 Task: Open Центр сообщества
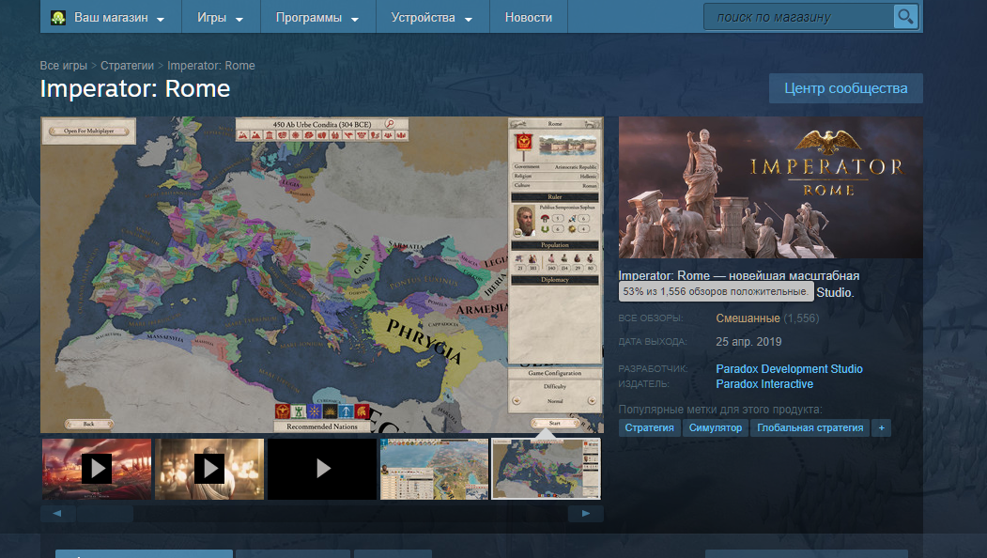pos(845,88)
